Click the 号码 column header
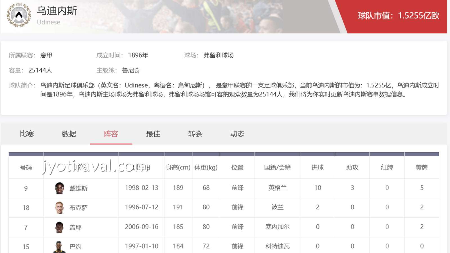The width and height of the screenshot is (450, 253). point(26,168)
